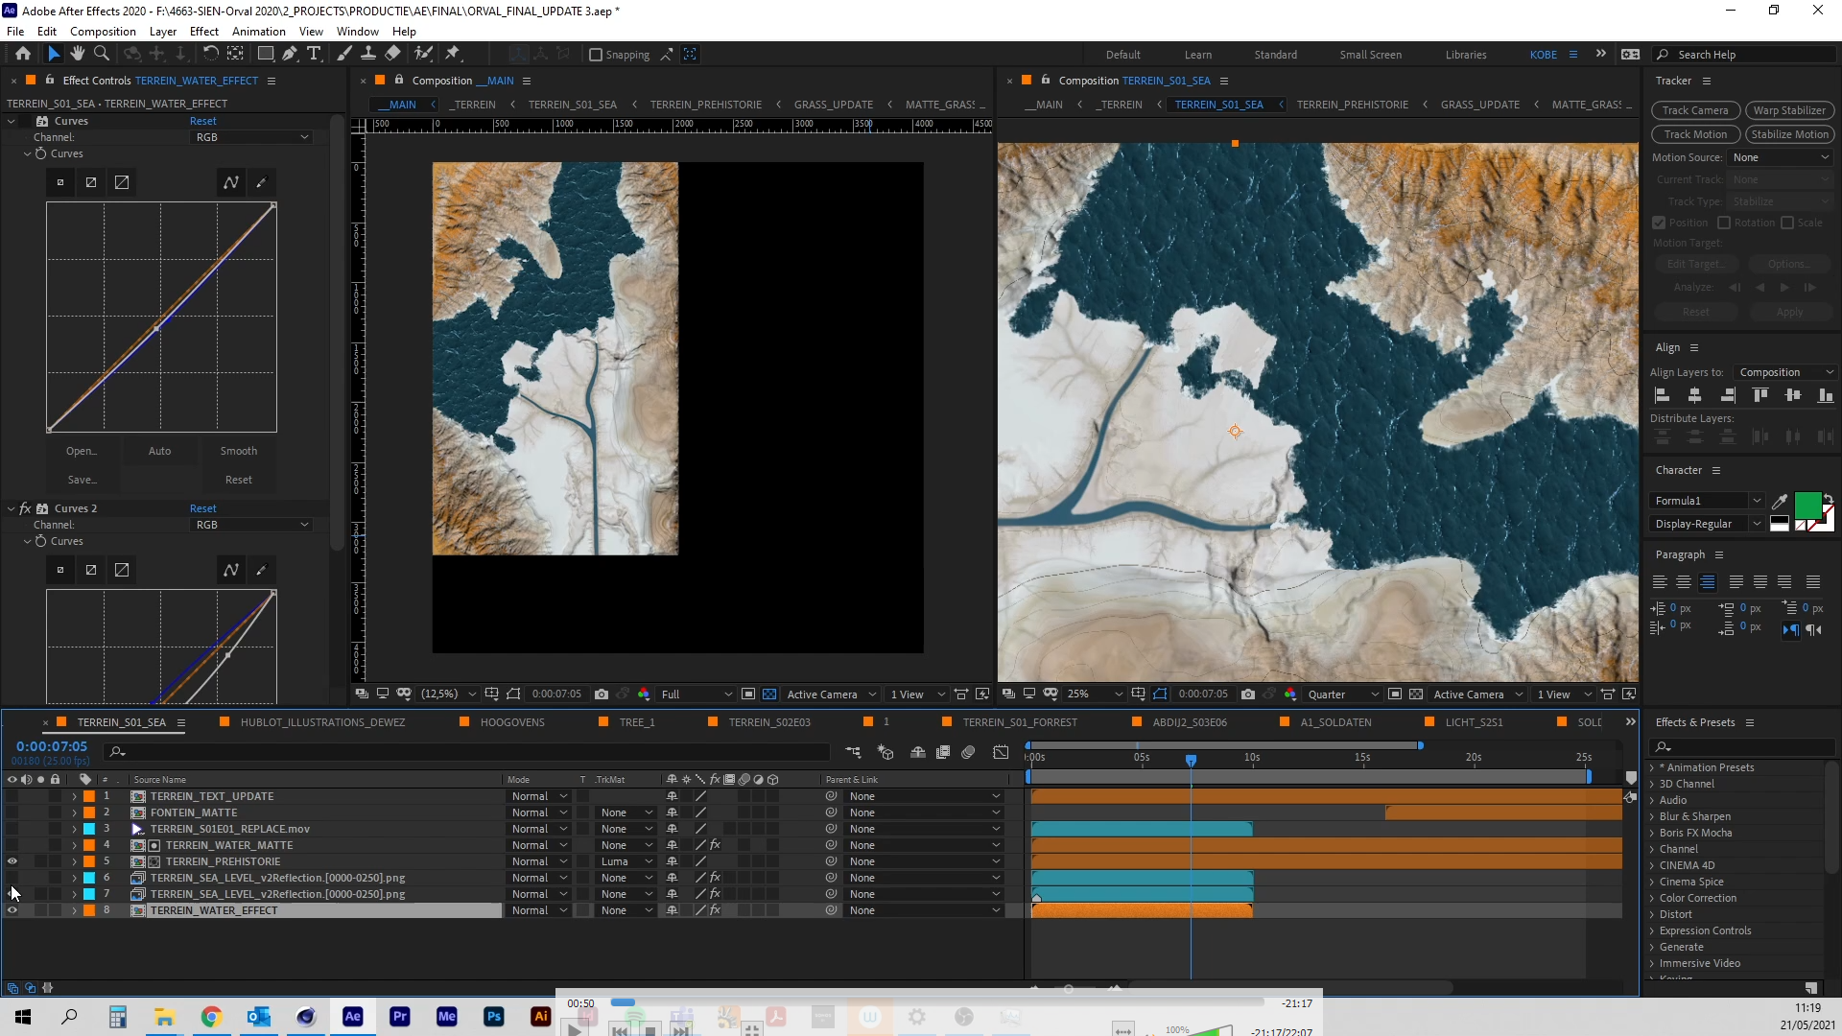Open the graph editor in timeline
Viewport: 1842px width, 1036px height.
click(x=1001, y=752)
